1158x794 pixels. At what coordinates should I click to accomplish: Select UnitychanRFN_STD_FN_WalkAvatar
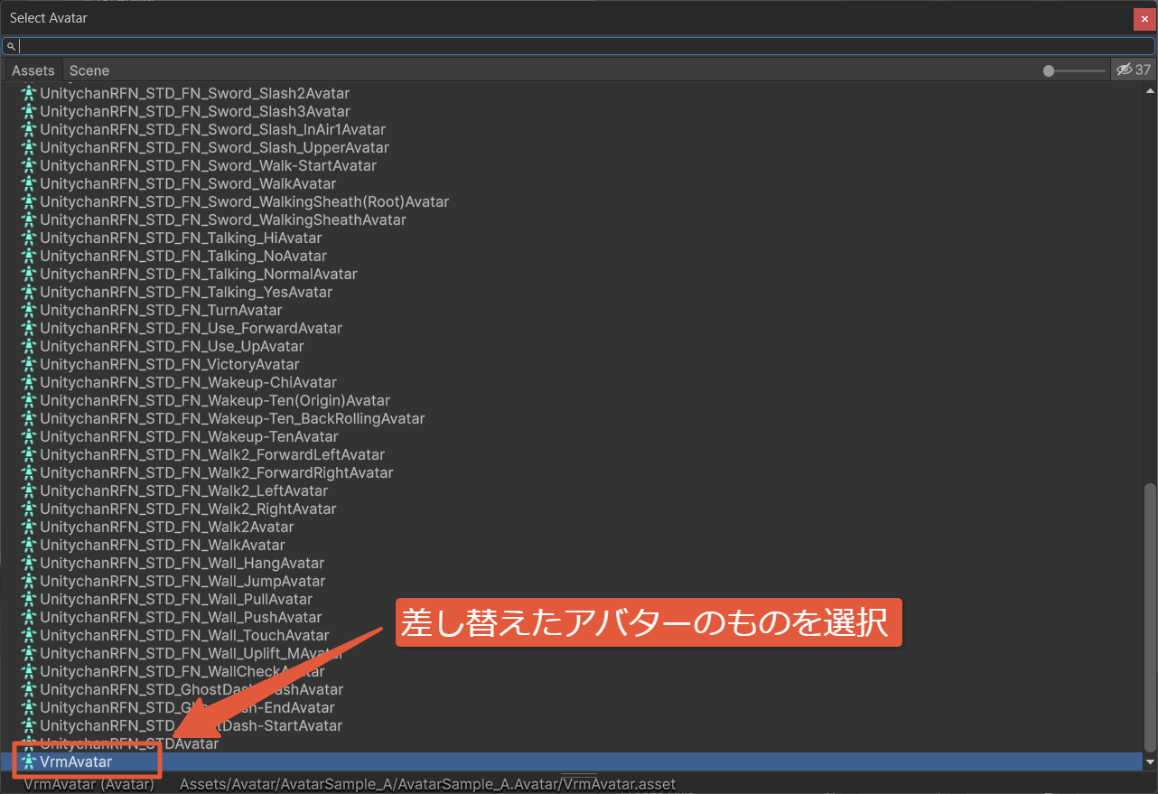tap(163, 545)
